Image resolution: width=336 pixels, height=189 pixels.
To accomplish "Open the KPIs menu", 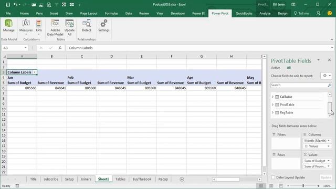I will [x=39, y=27].
